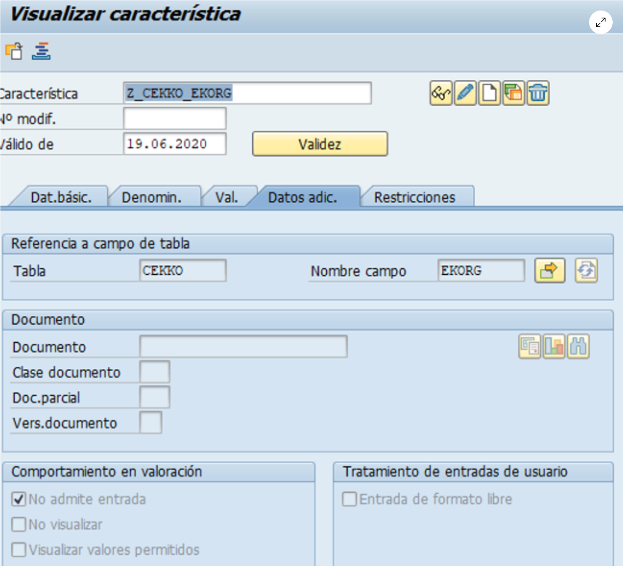Click the Característica input field
Viewport: 624px width, 567px height.
(x=247, y=93)
